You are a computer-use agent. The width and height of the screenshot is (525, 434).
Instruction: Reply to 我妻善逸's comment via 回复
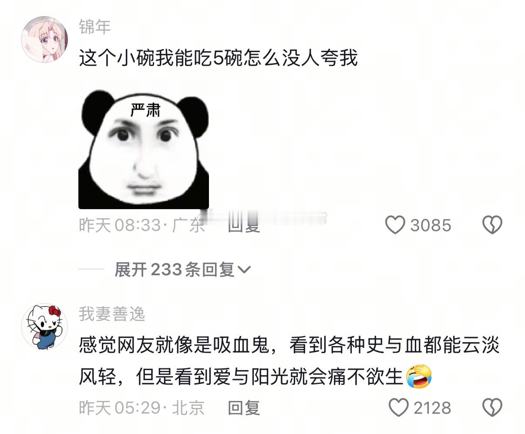pyautogui.click(x=244, y=407)
